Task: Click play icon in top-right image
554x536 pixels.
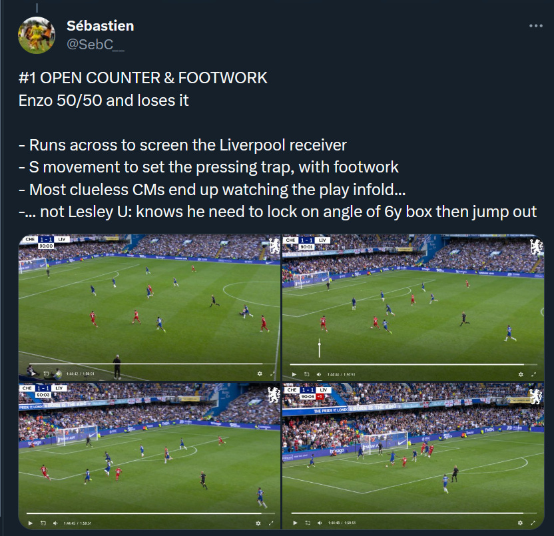Action: pos(294,374)
